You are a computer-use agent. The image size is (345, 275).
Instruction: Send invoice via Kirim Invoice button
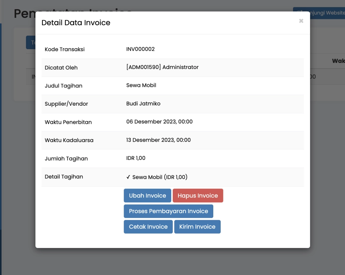pos(197,227)
